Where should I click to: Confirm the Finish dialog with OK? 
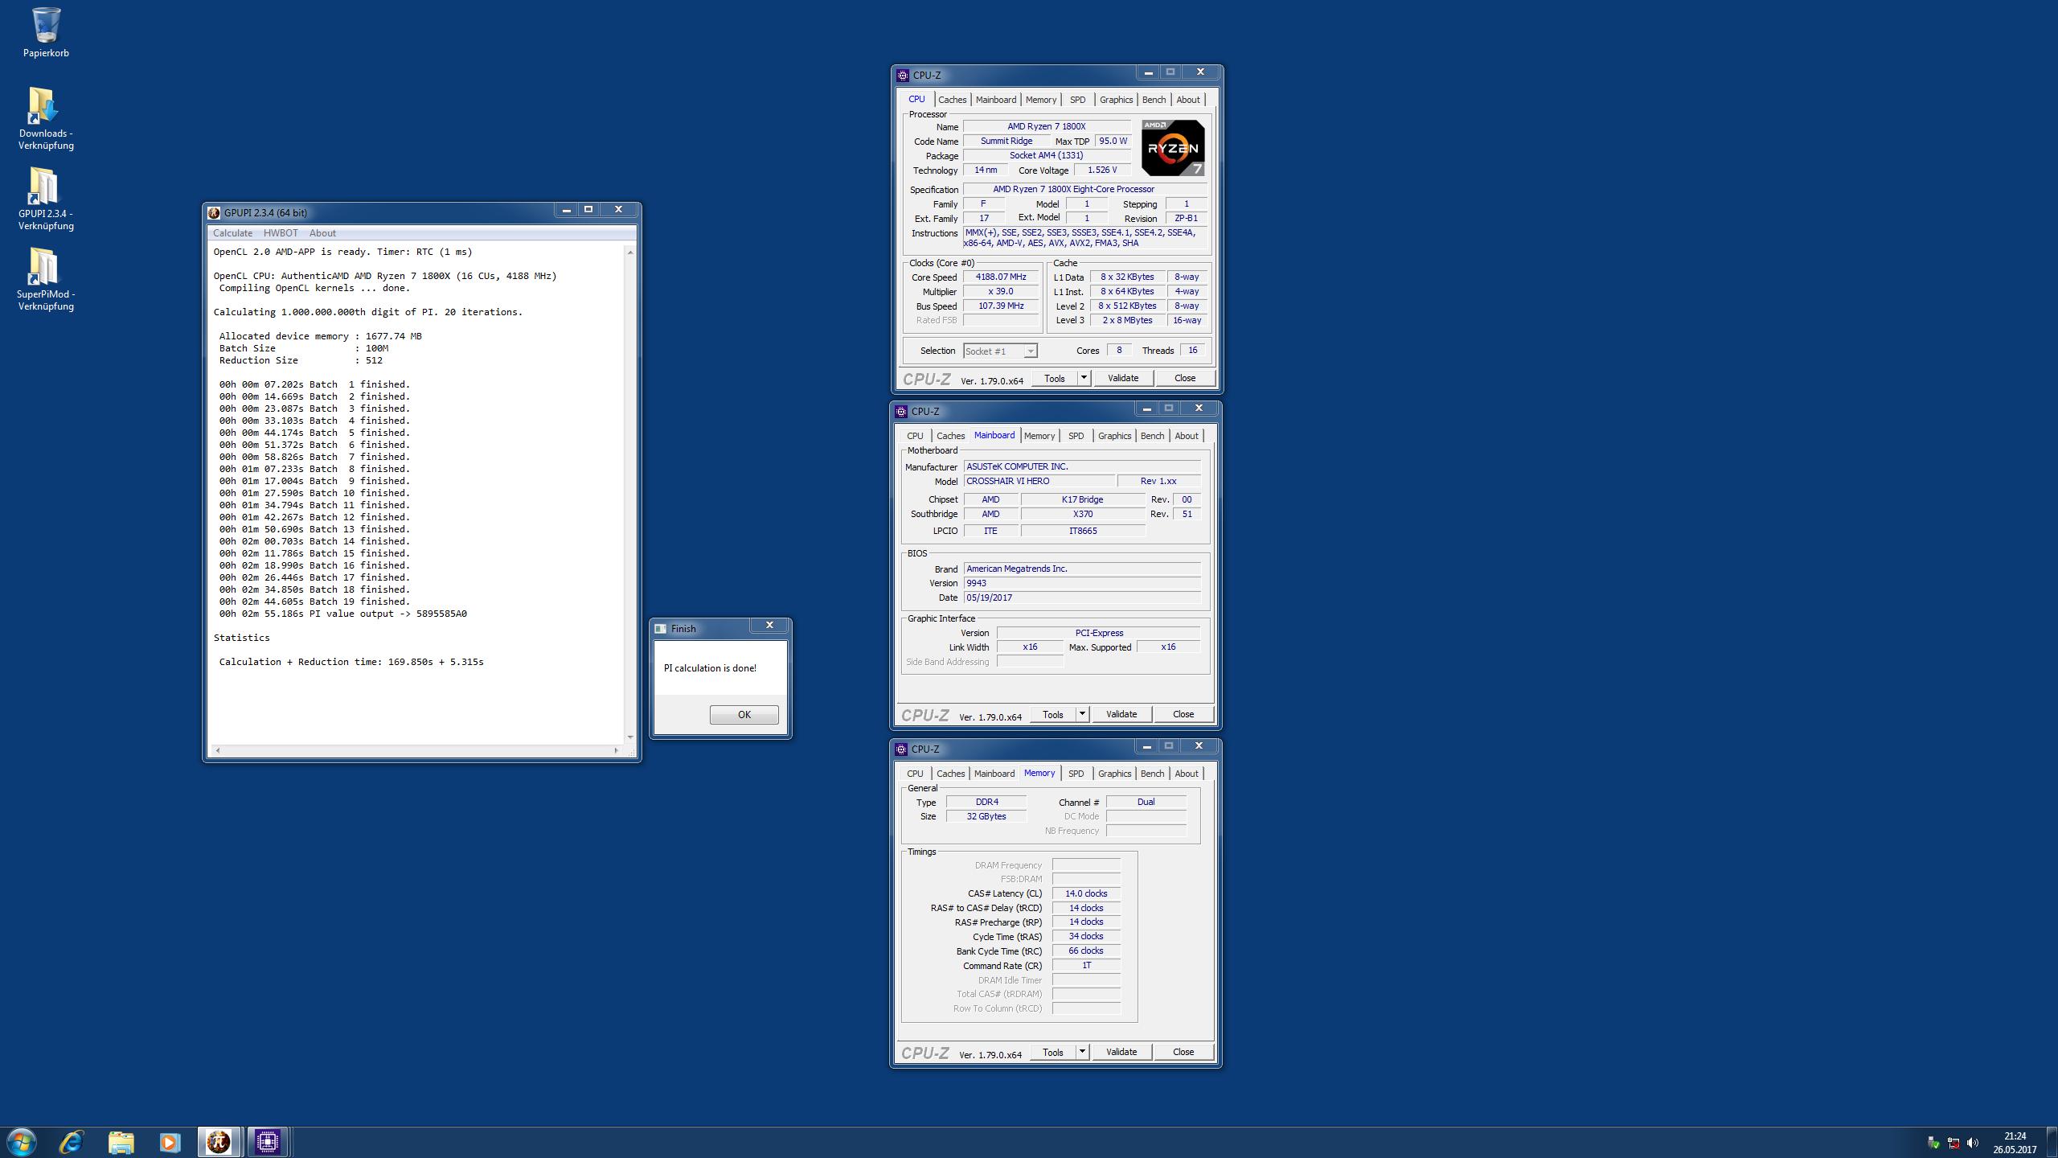[744, 715]
